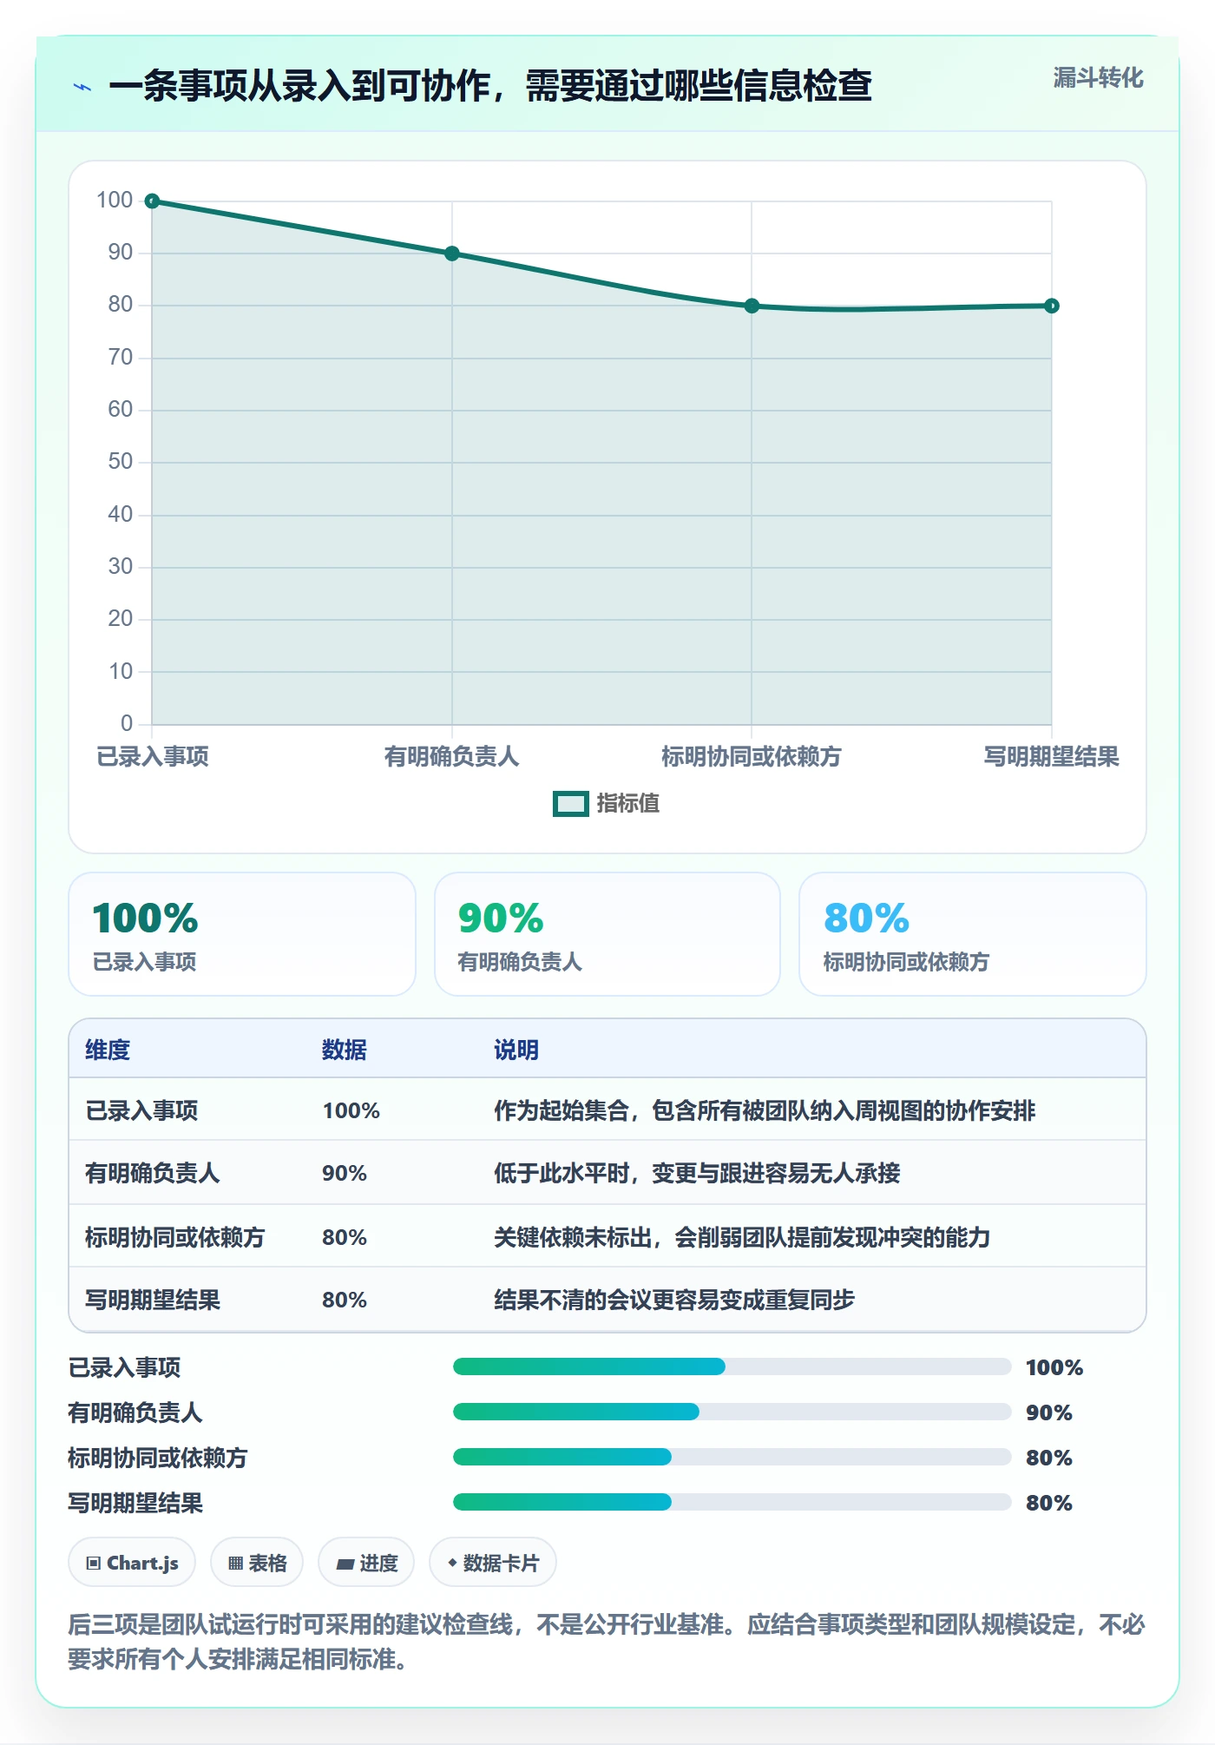Click the 100% cell in the table

point(351,1110)
